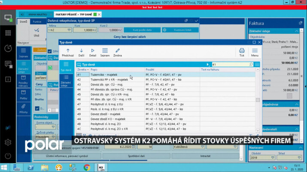Toggle the DPH checkbox
The height and width of the screenshot is (172, 307).
[x=50, y=51]
